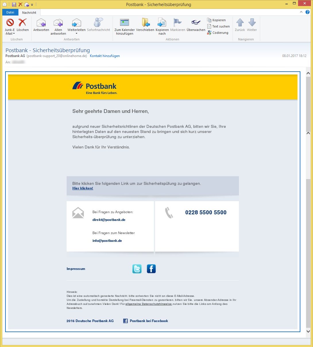Click Allen antworten to reply to all

pyautogui.click(x=58, y=27)
